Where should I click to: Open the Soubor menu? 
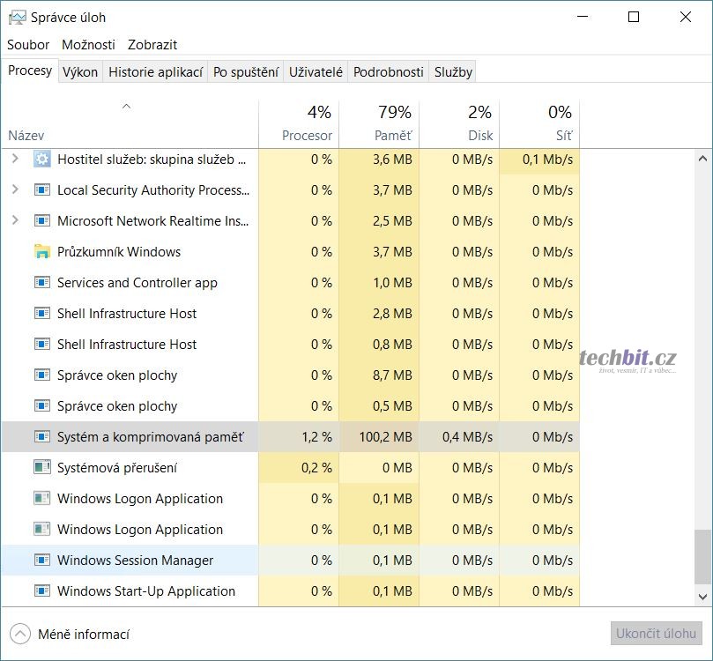[28, 45]
